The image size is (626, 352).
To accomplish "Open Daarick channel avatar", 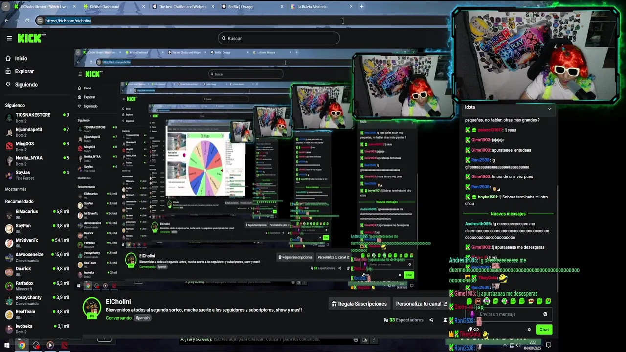I will 9,271.
